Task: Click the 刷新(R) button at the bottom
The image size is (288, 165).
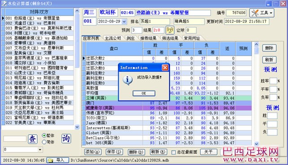Action: (158, 152)
